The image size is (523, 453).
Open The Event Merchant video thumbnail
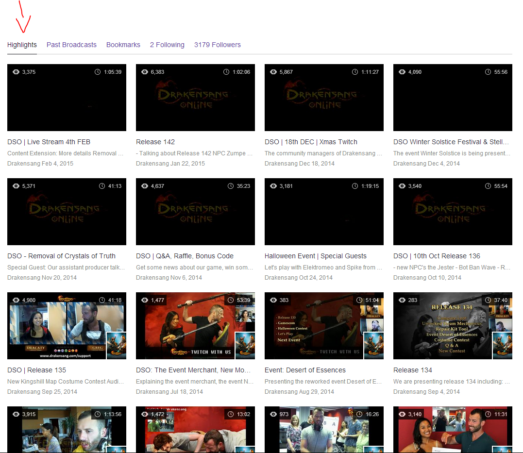(196, 326)
